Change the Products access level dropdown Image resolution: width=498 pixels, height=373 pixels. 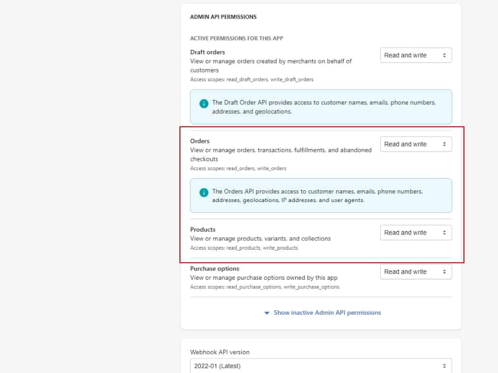coord(416,233)
